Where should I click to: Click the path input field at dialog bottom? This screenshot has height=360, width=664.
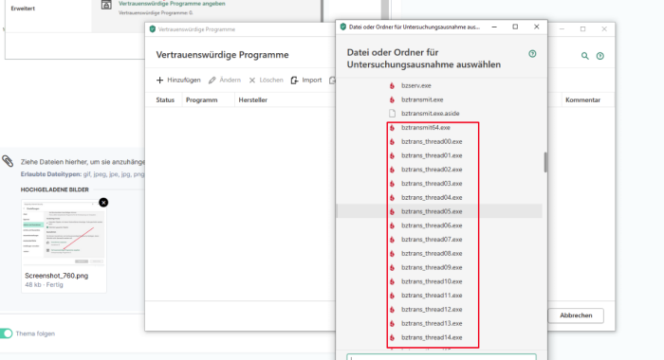[441, 357]
